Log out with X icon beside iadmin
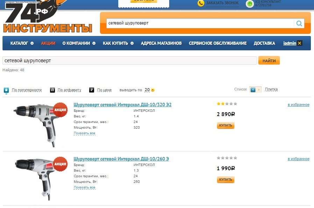The image size is (314, 208). (300, 43)
